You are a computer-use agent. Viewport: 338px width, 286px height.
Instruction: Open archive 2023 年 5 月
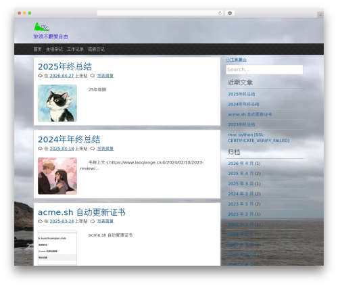(241, 204)
